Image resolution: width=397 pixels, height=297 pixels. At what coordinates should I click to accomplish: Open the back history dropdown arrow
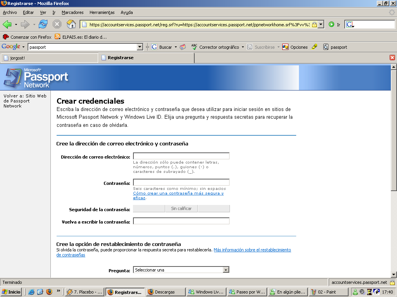tap(16, 24)
